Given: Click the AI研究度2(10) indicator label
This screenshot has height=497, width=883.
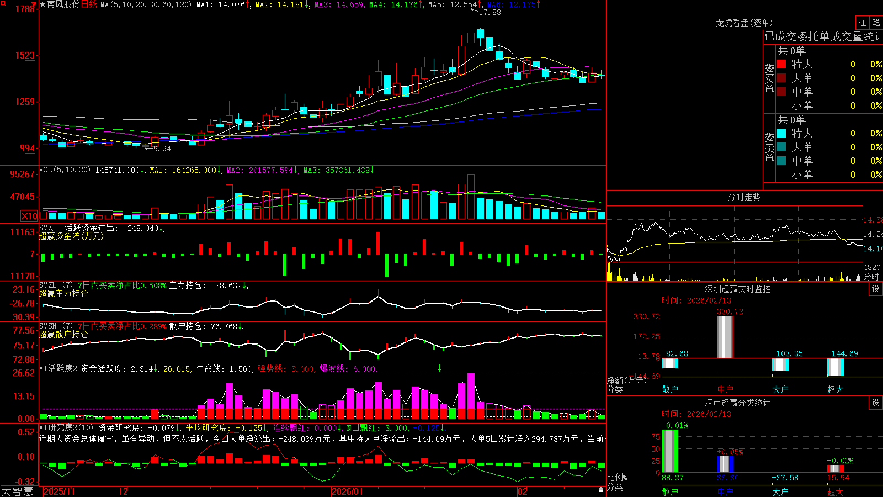Looking at the screenshot, I should click(67, 427).
